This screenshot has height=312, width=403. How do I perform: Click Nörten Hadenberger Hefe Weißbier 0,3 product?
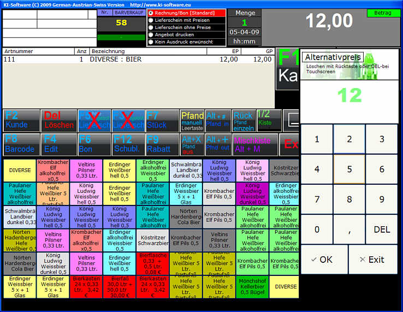tap(20, 240)
